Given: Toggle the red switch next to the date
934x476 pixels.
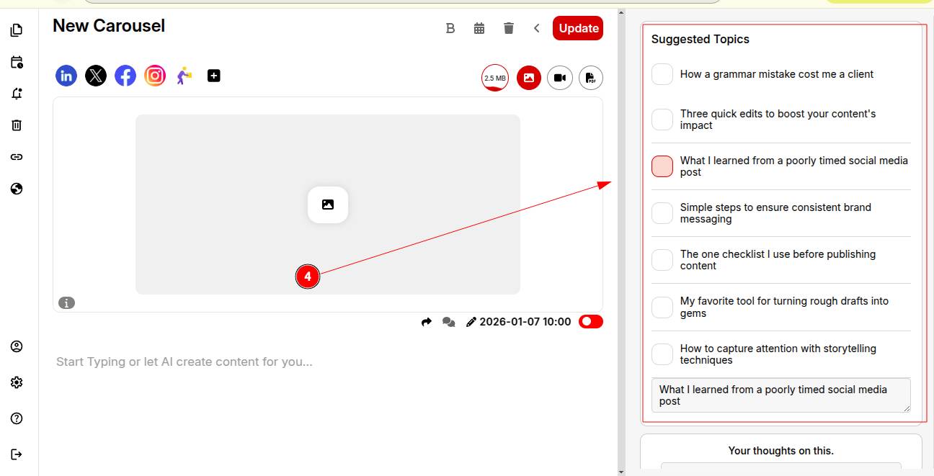Looking at the screenshot, I should tap(590, 322).
